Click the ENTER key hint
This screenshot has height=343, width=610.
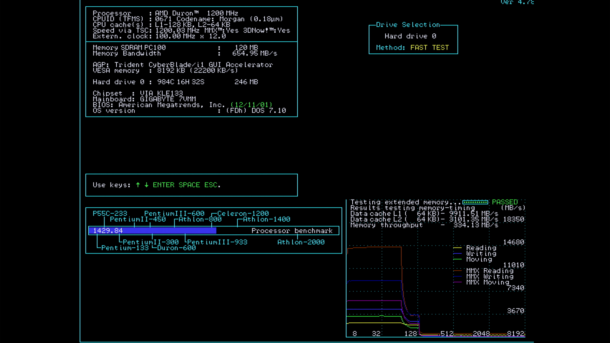163,185
